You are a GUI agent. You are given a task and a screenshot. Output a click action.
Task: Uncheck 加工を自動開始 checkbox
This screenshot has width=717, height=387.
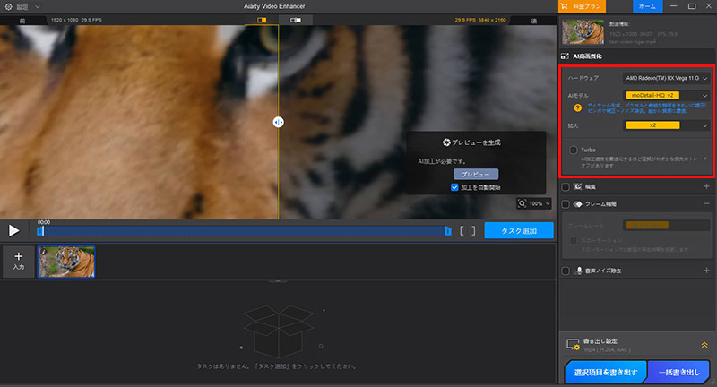[454, 187]
